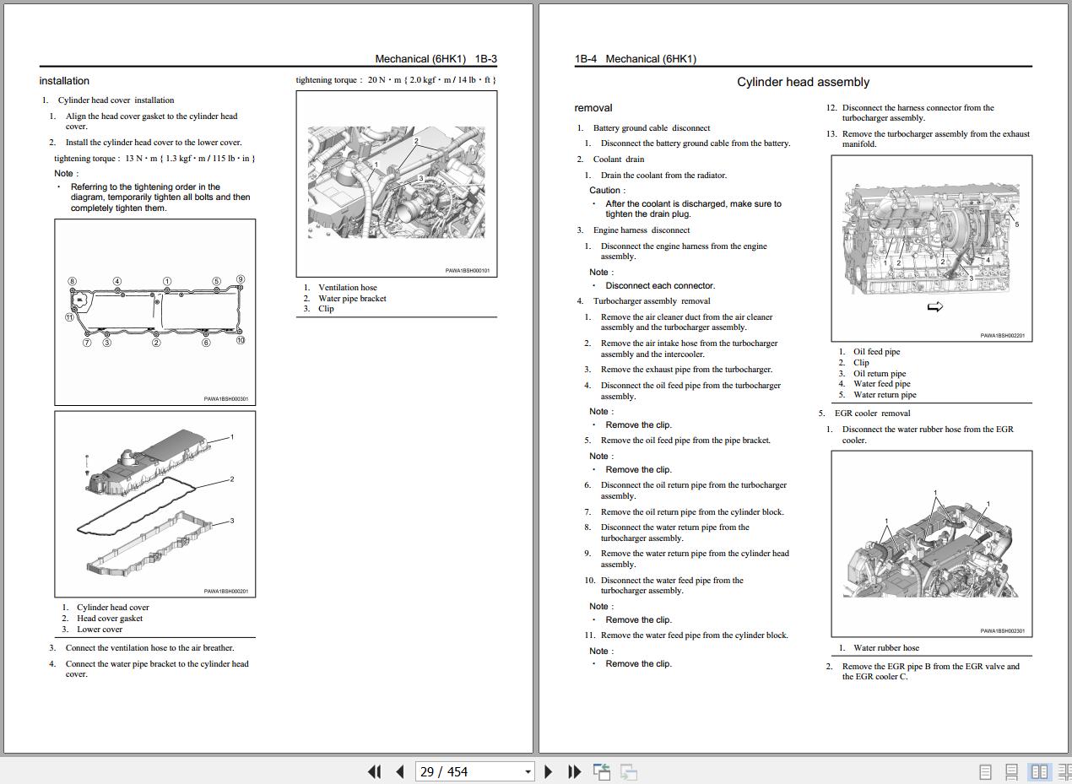
Task: Click the '1B-4 Mechanical (6HK1)' page header
Action: coord(636,59)
